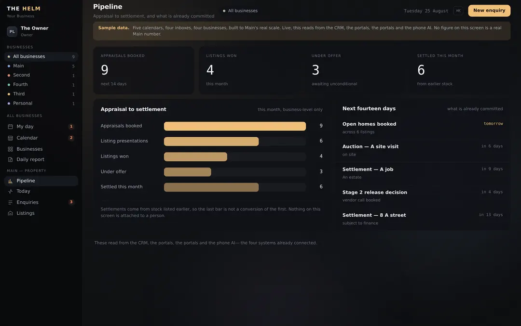Open the Today view
This screenshot has width=521, height=326.
pyautogui.click(x=41, y=191)
